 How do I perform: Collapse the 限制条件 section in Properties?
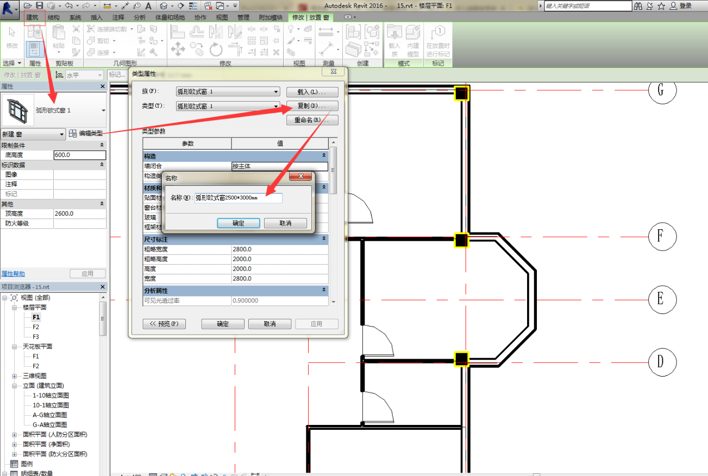[102, 145]
